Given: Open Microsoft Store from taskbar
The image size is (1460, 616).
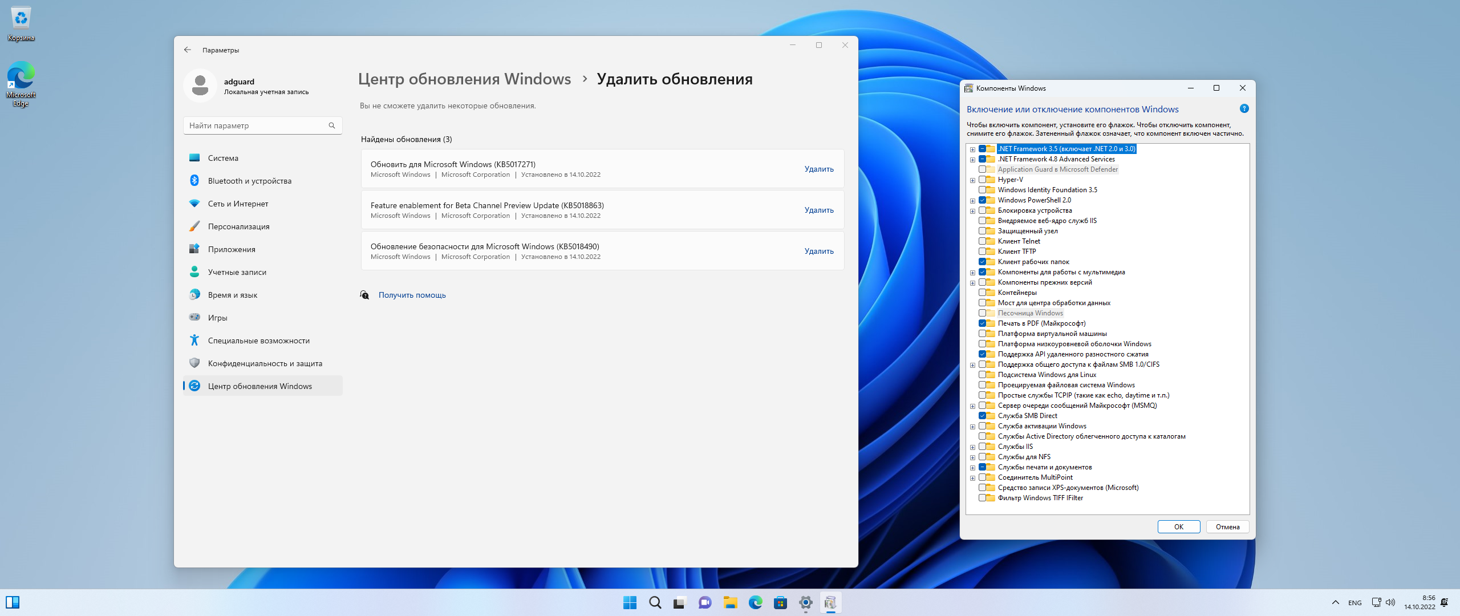Looking at the screenshot, I should coord(780,602).
